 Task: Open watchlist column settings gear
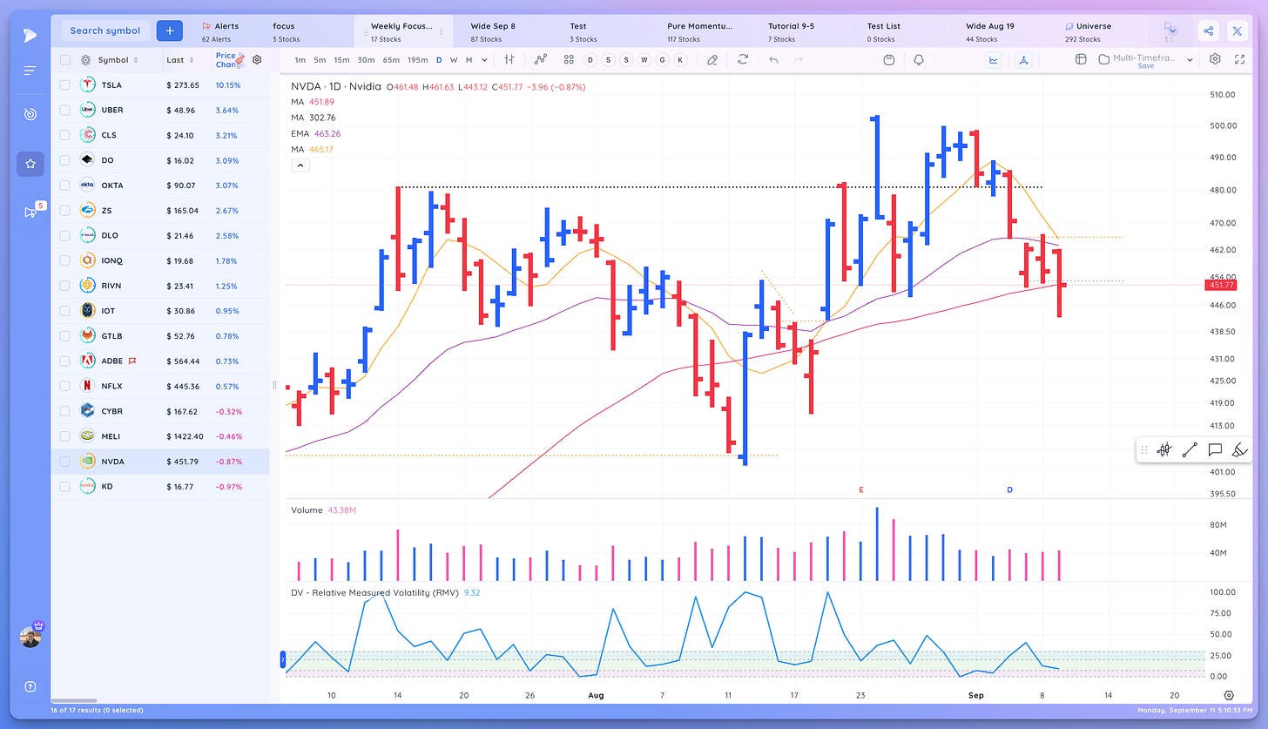(x=257, y=60)
